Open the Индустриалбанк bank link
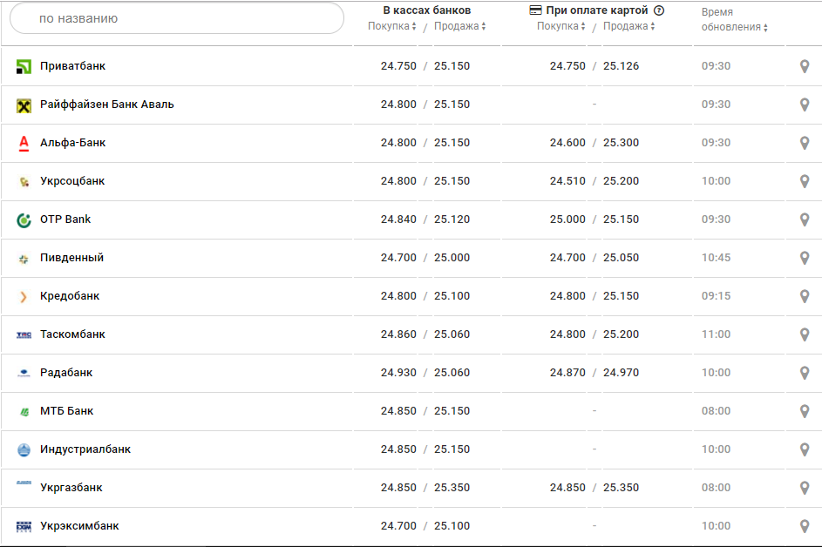 coord(85,449)
